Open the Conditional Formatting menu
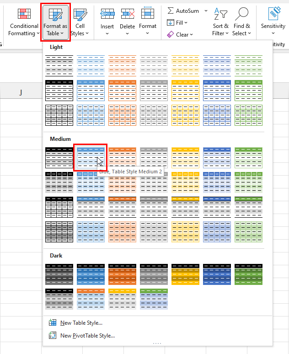This screenshot has width=289, height=354. [x=24, y=22]
